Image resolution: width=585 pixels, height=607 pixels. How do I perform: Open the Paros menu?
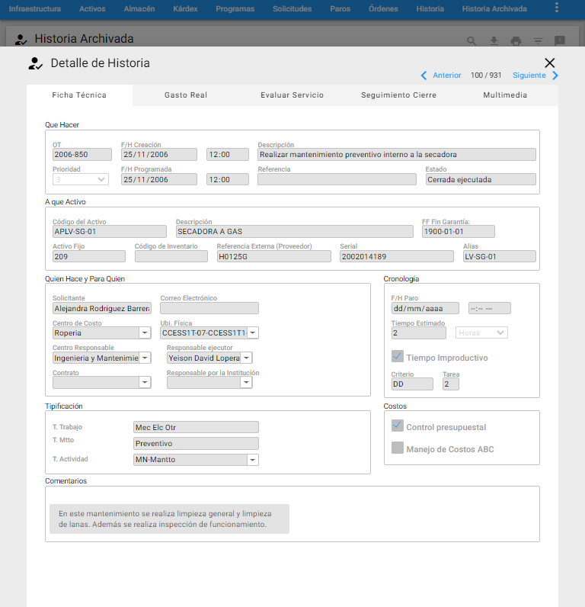click(340, 9)
